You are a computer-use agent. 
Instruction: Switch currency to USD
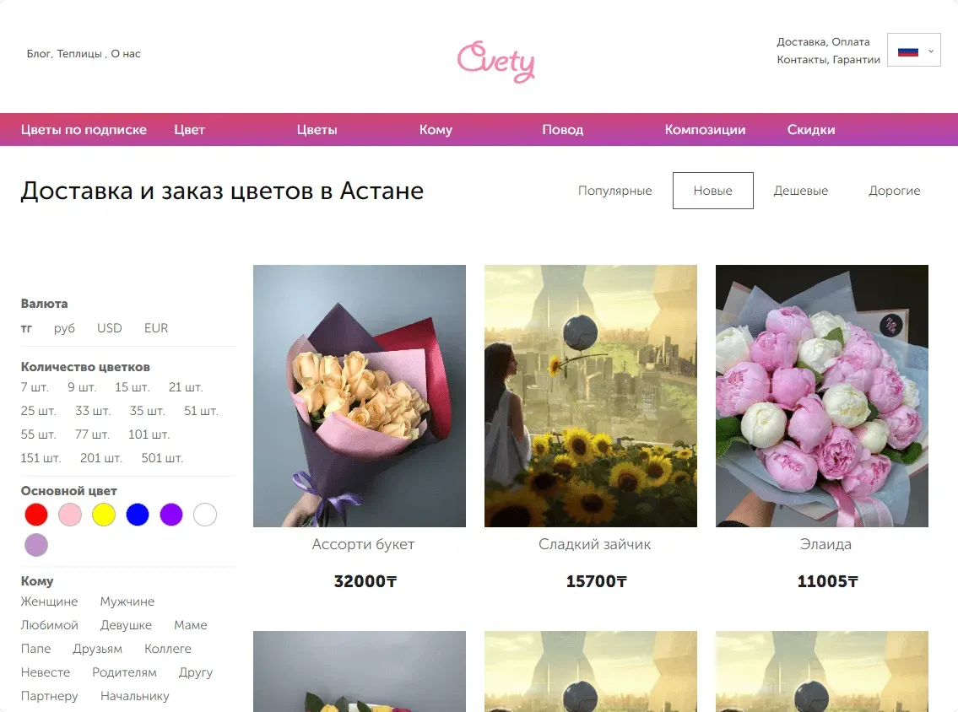tap(110, 328)
